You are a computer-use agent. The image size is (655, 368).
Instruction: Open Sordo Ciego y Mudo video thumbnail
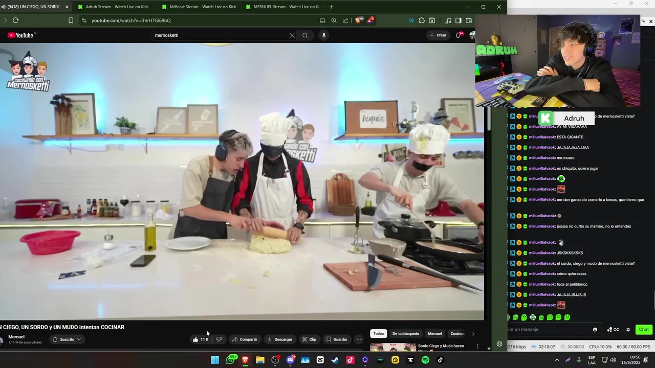coord(393,348)
